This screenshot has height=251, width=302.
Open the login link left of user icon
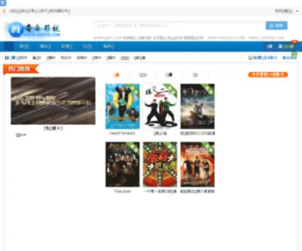[x=269, y=46]
